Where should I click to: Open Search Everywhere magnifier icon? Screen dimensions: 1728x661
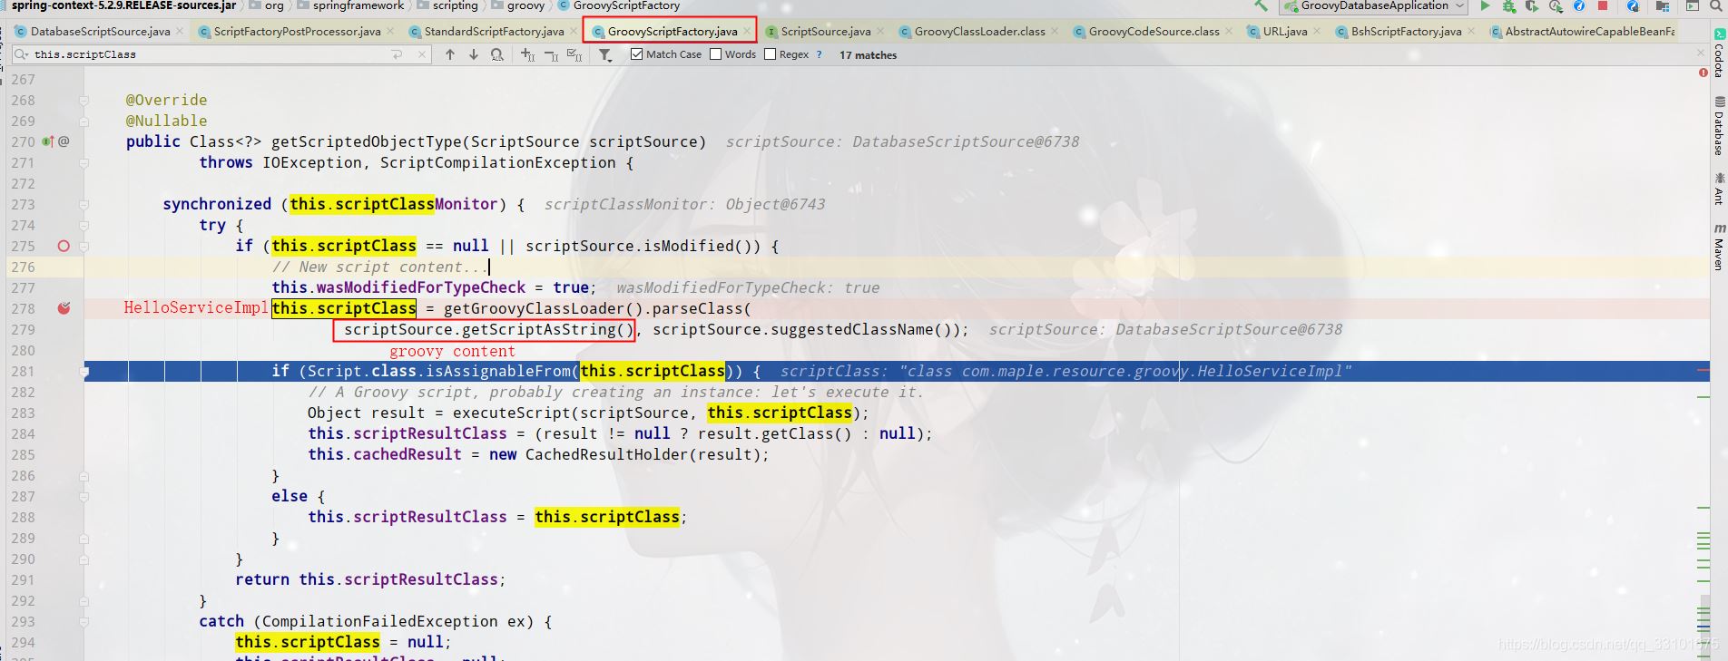click(x=1715, y=5)
